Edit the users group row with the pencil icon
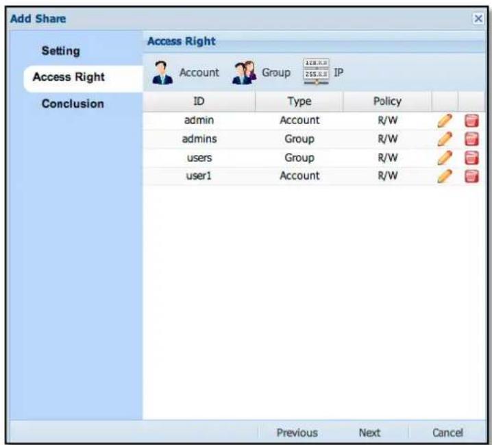The image size is (492, 445). (445, 158)
